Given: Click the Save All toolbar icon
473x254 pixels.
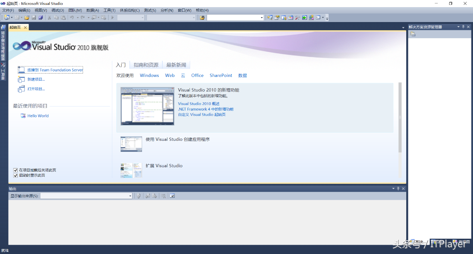Looking at the screenshot, I should (x=41, y=18).
